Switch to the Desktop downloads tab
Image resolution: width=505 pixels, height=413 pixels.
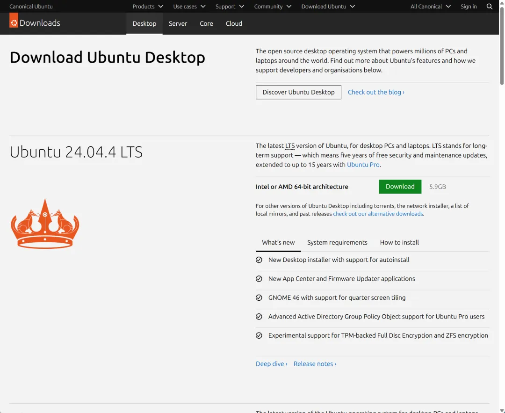pos(144,23)
